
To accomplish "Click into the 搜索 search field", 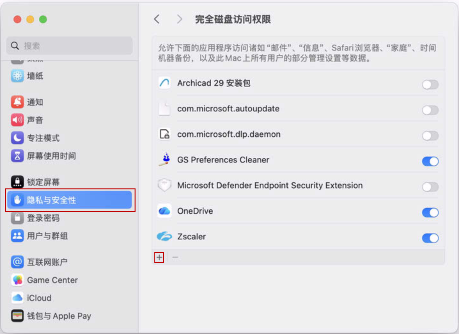I will click(69, 46).
